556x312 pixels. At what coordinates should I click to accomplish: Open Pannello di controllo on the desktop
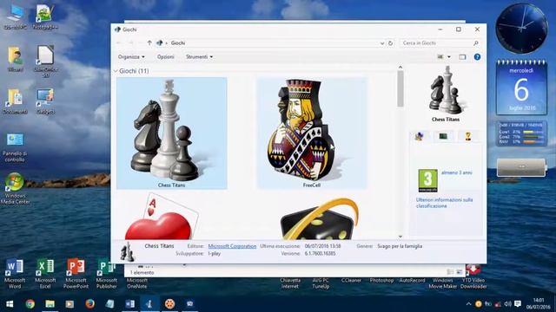point(15,147)
